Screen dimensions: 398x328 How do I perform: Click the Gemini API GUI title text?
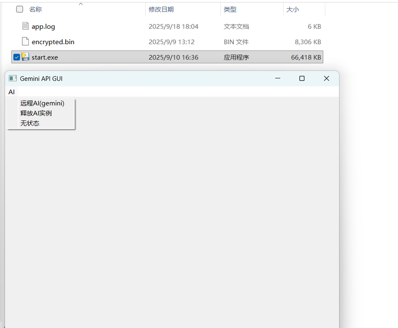click(41, 79)
